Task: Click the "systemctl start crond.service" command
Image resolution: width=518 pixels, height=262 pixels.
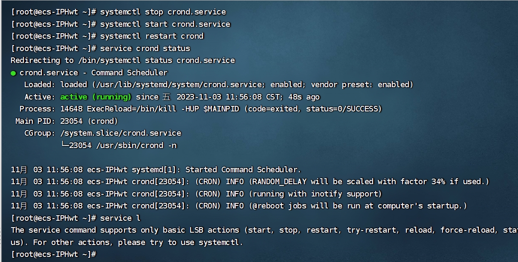Action: [165, 24]
